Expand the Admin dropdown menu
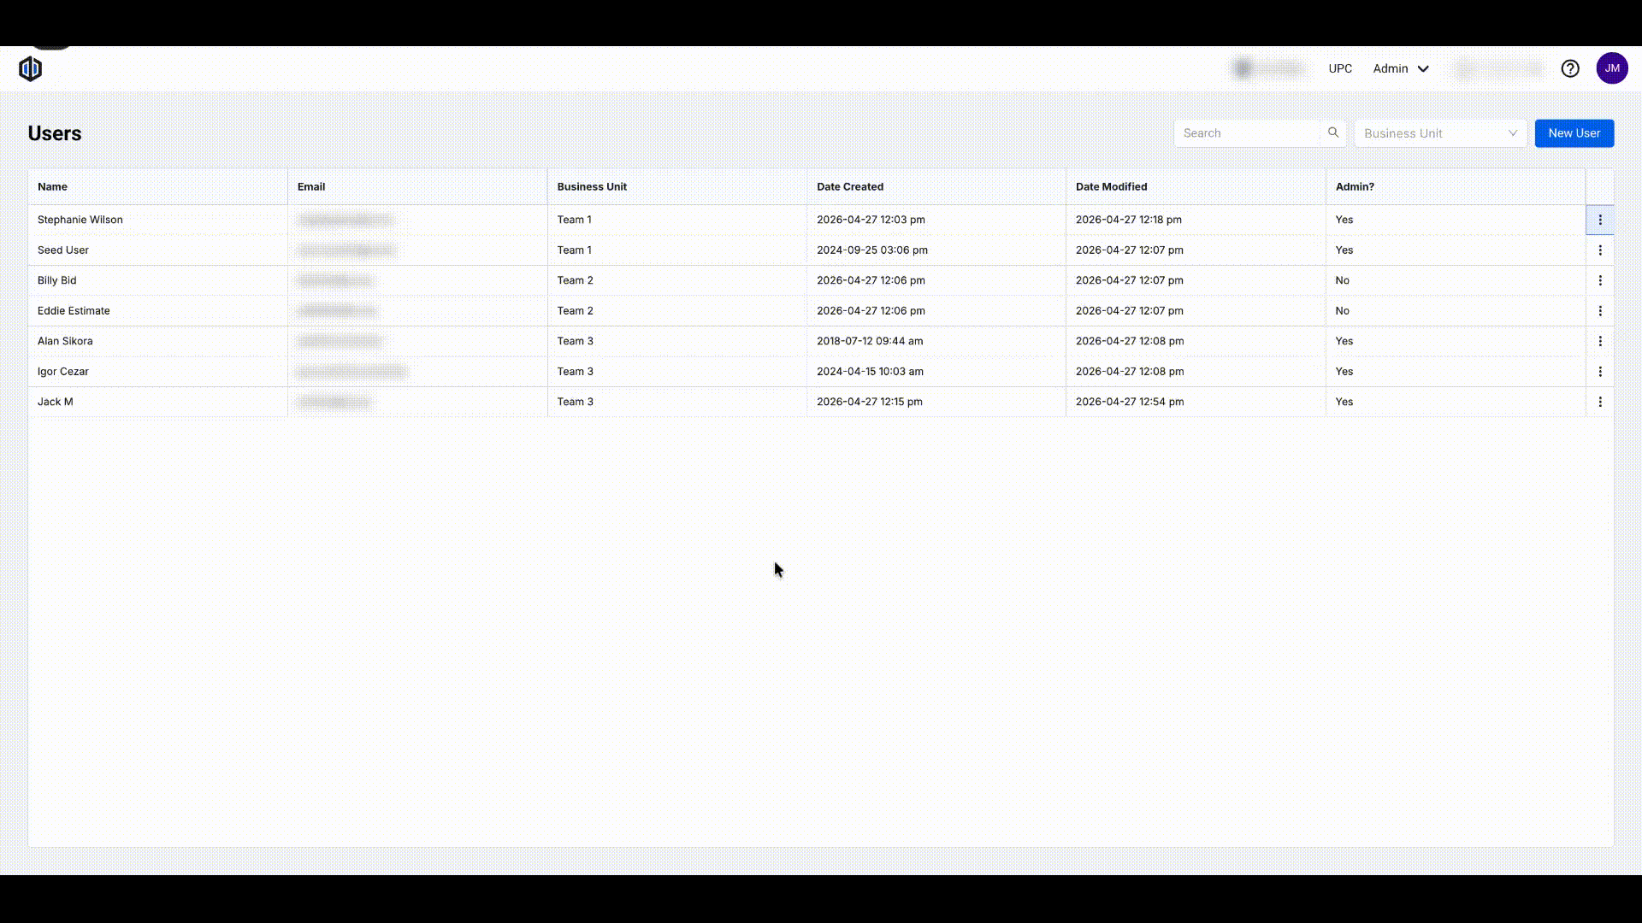Image resolution: width=1642 pixels, height=923 pixels. click(1401, 68)
